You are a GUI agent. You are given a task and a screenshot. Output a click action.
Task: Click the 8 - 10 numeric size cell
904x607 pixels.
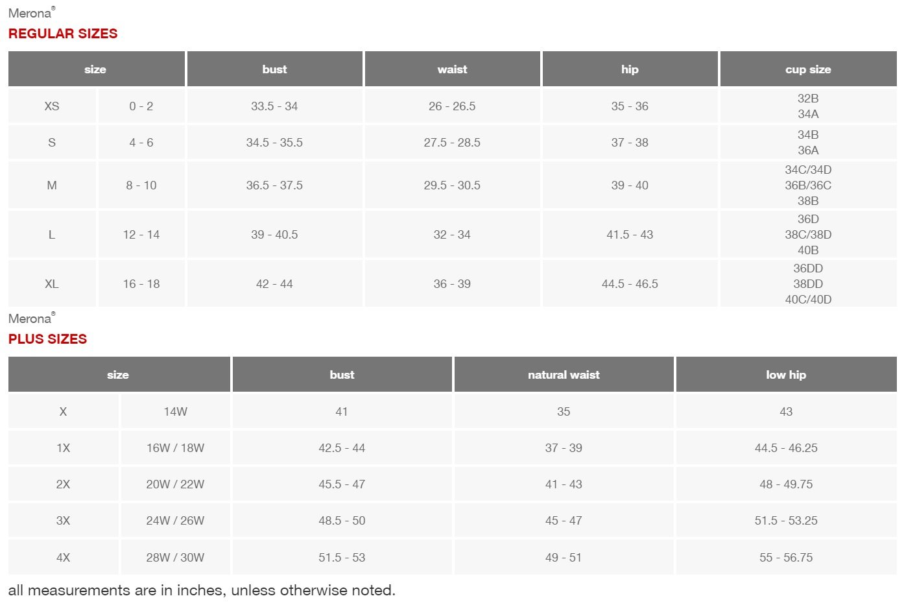tap(141, 185)
